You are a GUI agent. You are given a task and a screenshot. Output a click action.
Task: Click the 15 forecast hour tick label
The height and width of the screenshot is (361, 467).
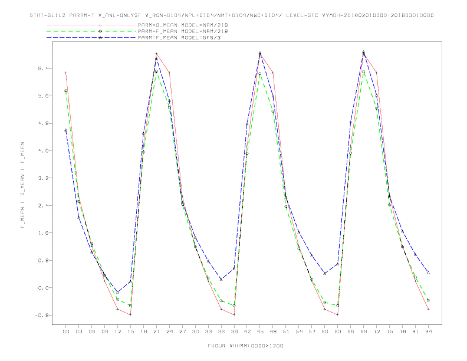click(130, 332)
